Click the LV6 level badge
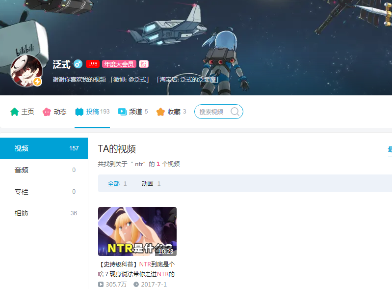This screenshot has height=289, width=392. (x=93, y=64)
